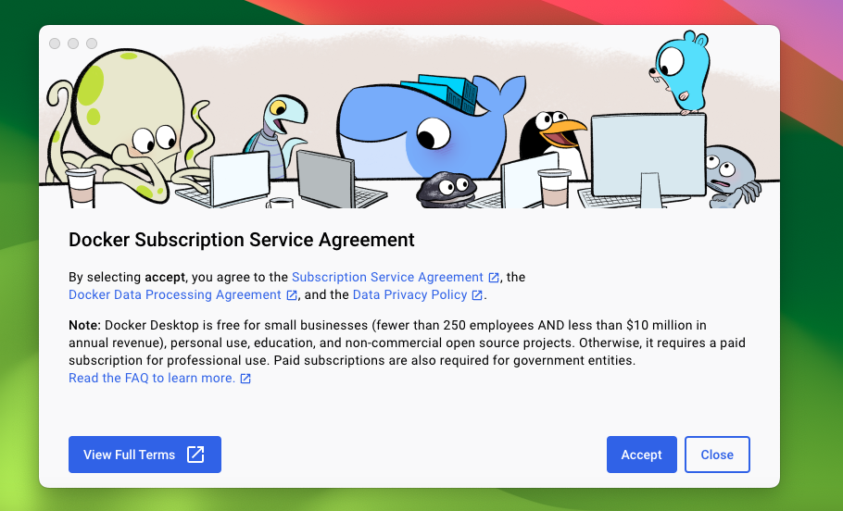Image resolution: width=843 pixels, height=511 pixels.
Task: Click external-link icon after Data Privacy Policy
Action: pos(477,295)
